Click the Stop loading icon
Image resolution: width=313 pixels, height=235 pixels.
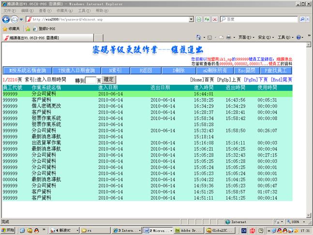[x=214, y=19]
